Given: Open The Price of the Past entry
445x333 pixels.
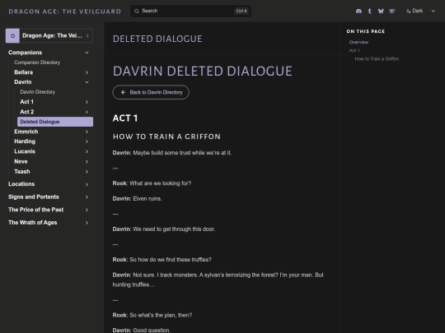Looking at the screenshot, I should coord(35,210).
